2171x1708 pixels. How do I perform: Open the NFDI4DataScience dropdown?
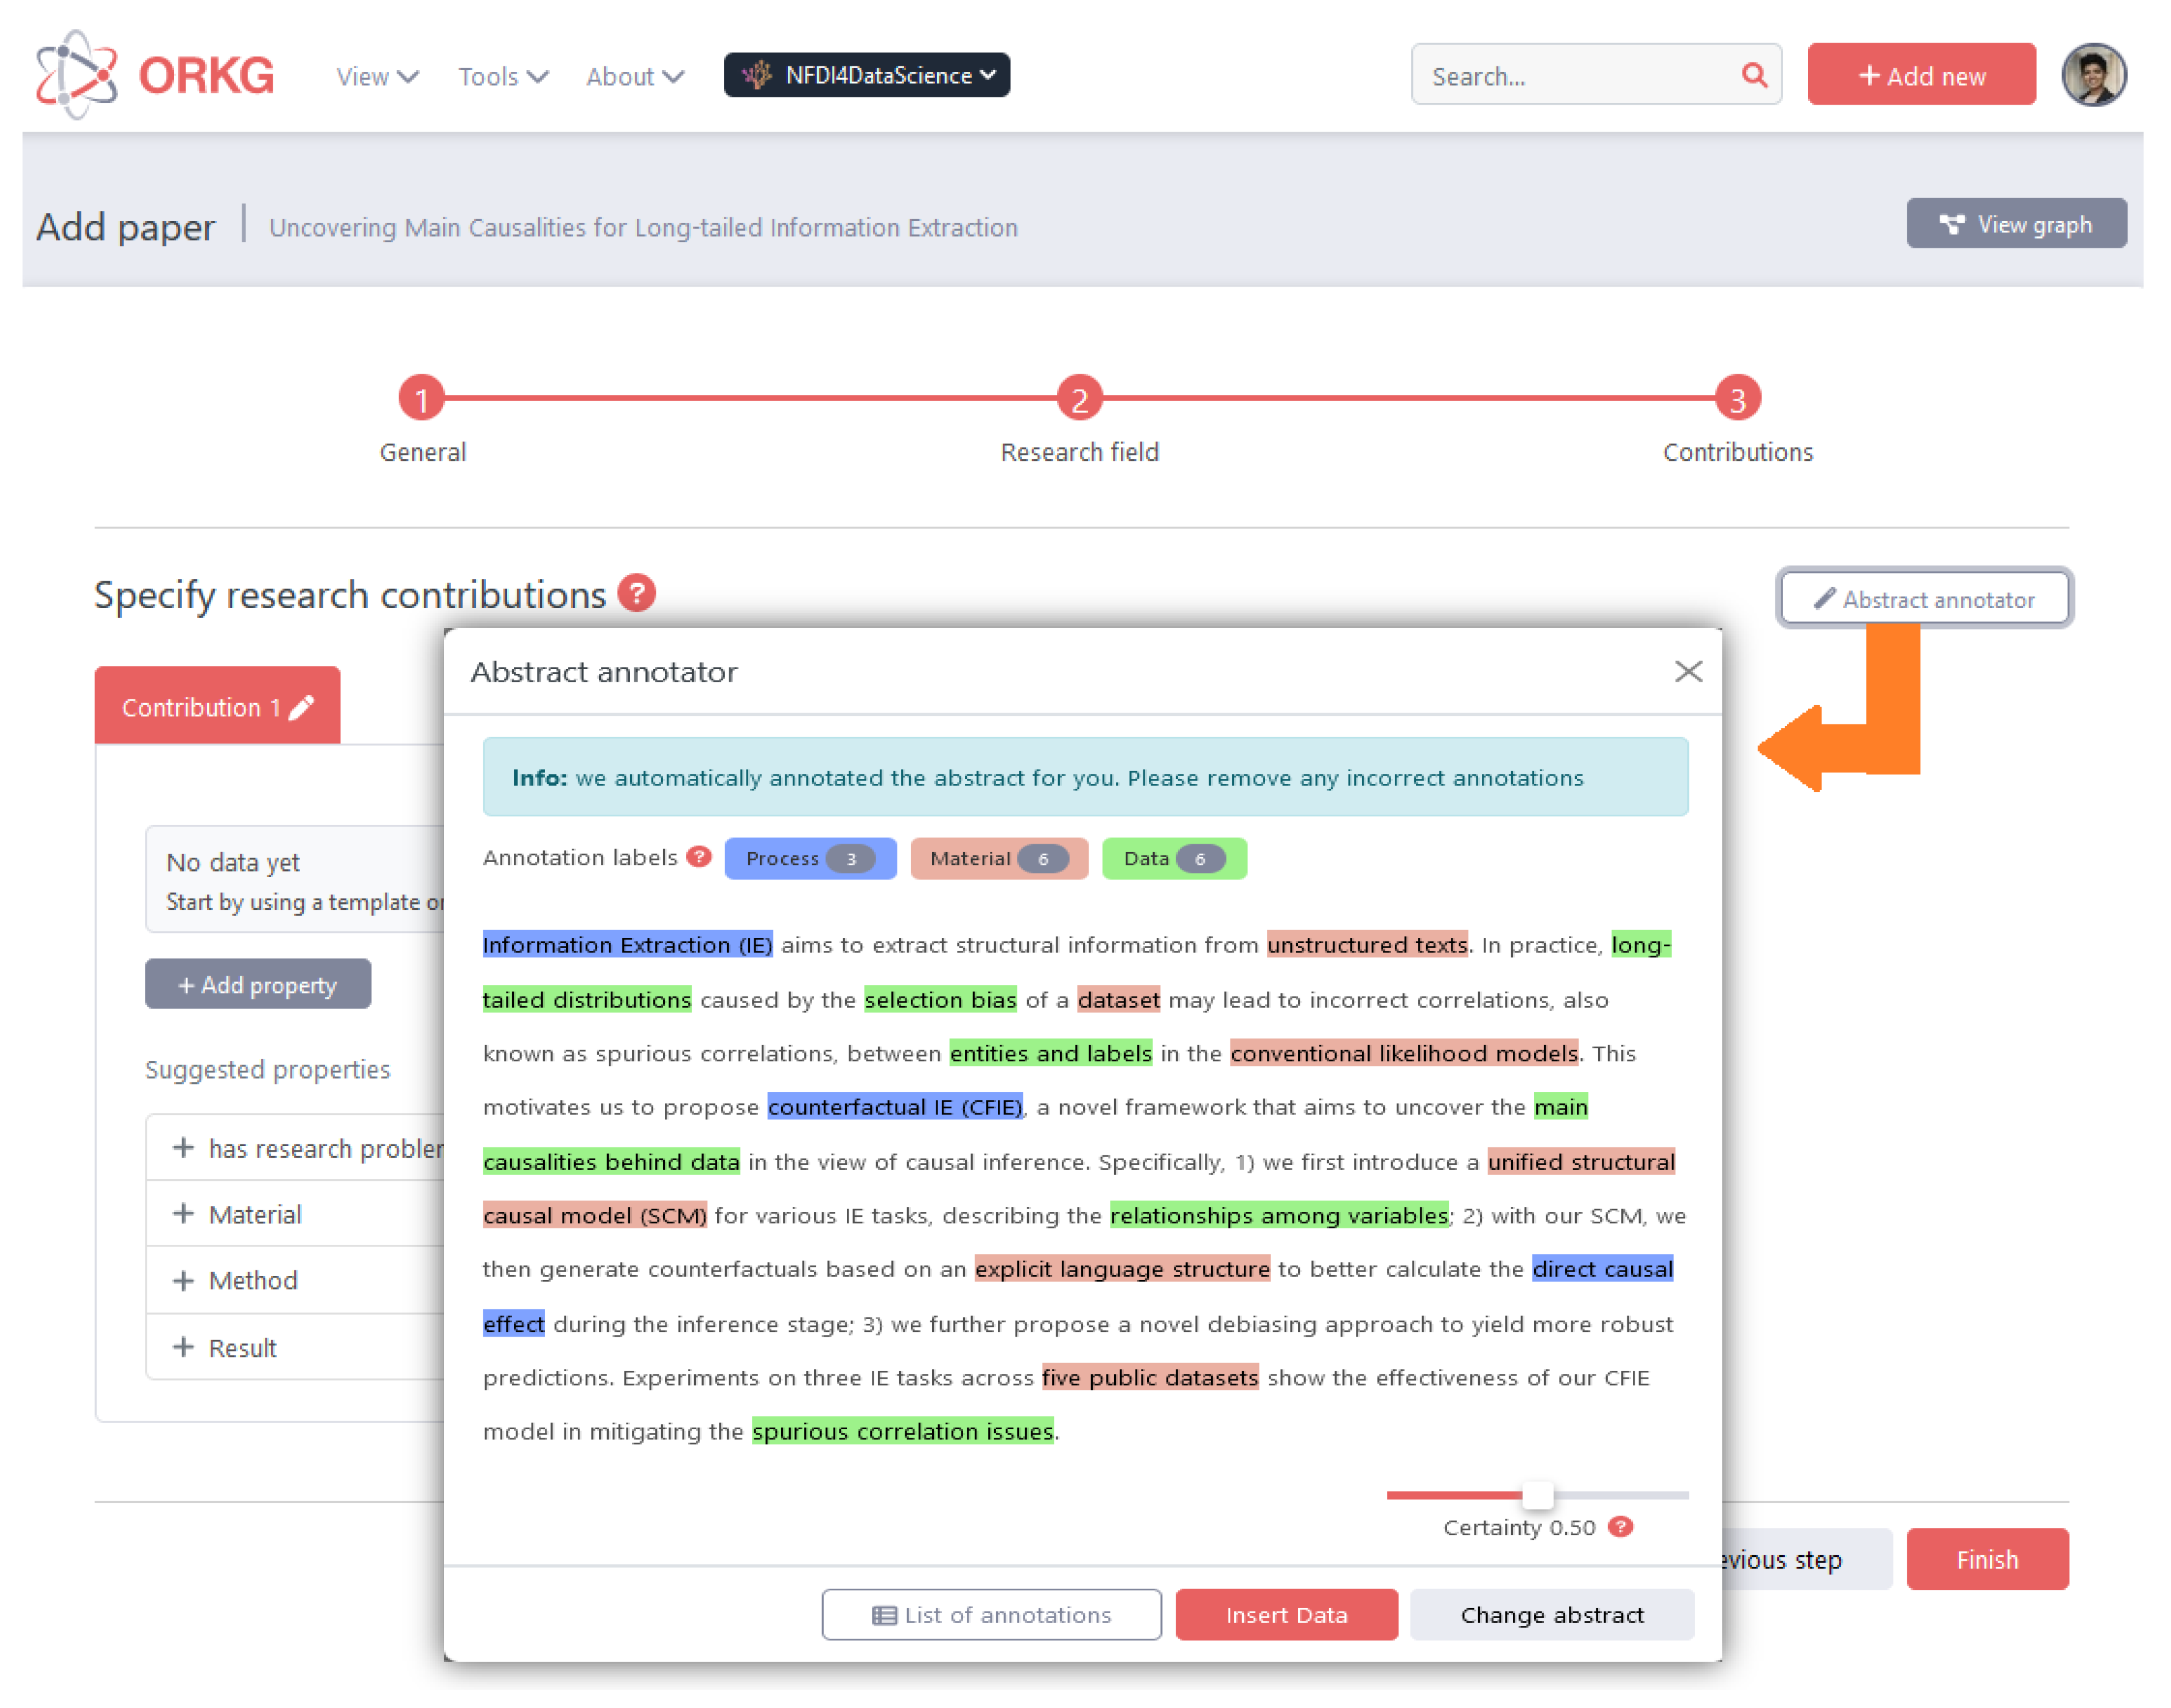pyautogui.click(x=866, y=75)
